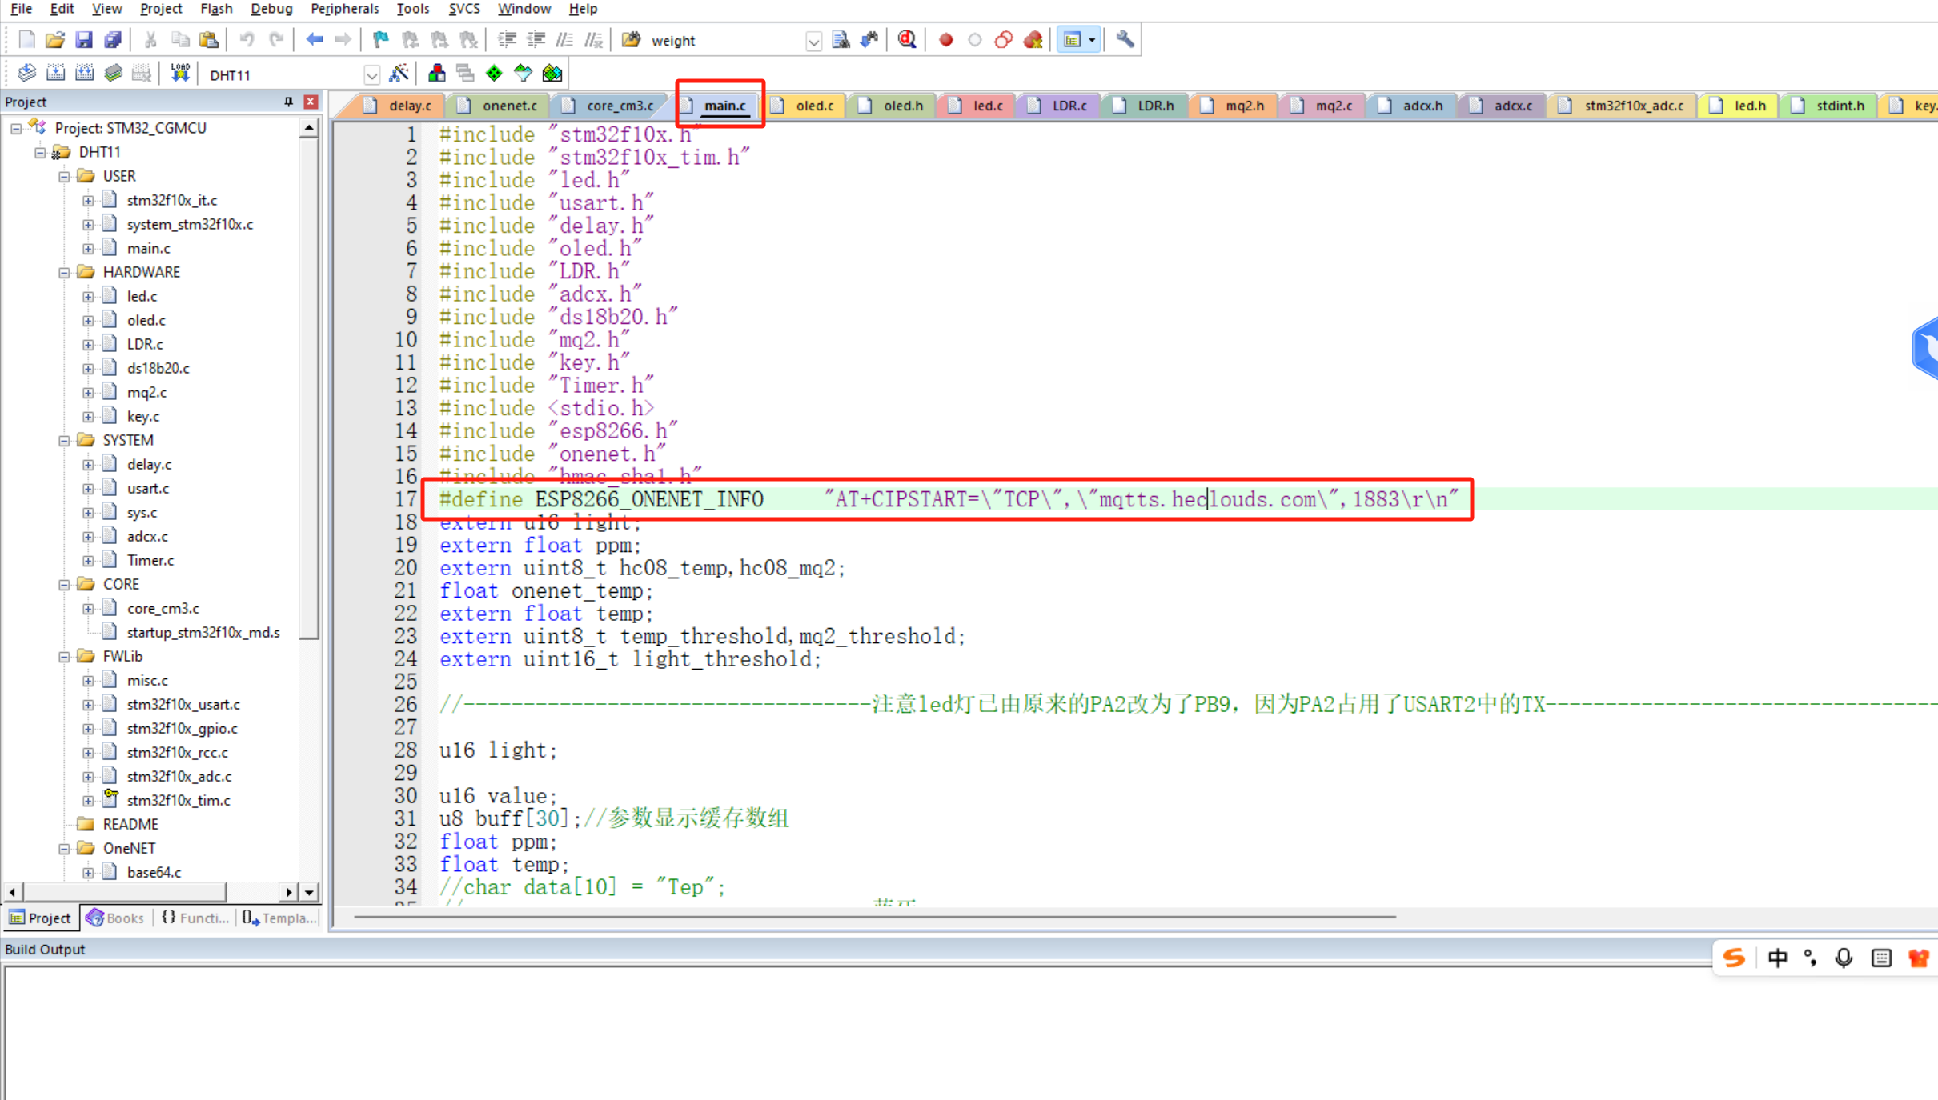Start a debug session
Screen dimensions: 1938x1100
pos(907,39)
